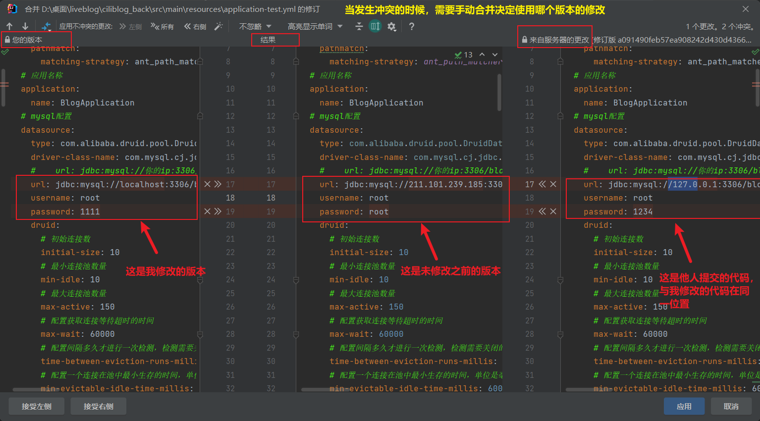Jump to the next difference with the down arrow
The width and height of the screenshot is (760, 421).
click(x=25, y=26)
